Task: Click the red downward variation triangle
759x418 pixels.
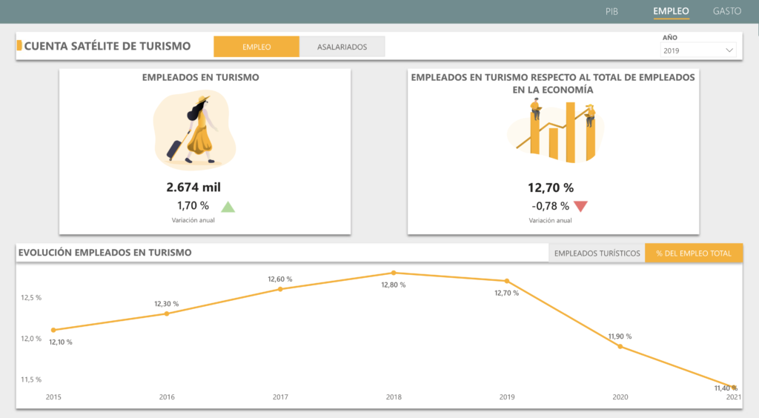Action: (x=580, y=207)
